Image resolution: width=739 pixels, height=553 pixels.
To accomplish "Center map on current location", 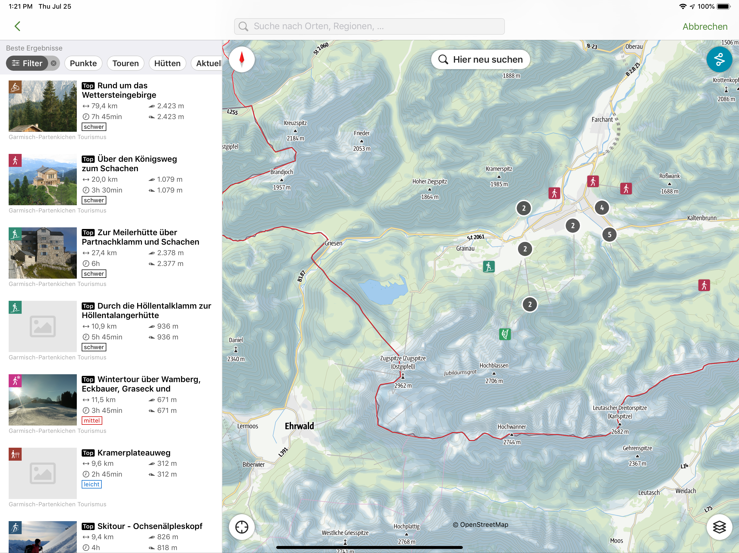I will [x=242, y=527].
